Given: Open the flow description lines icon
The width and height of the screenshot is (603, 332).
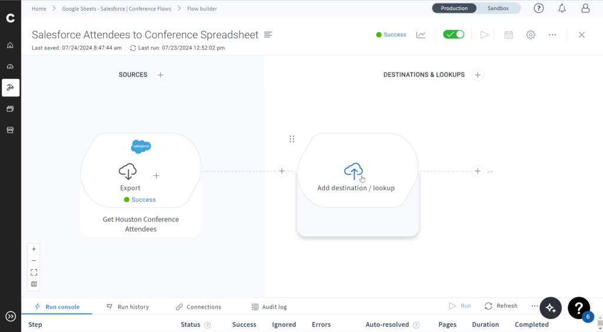Looking at the screenshot, I should [x=268, y=35].
